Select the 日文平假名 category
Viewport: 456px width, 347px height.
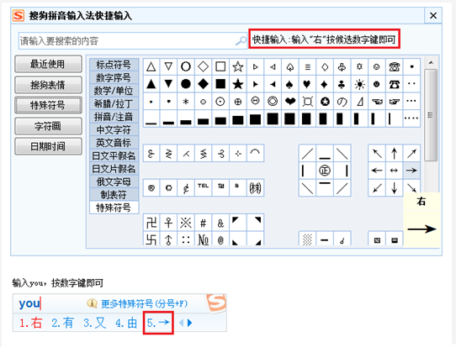(x=114, y=156)
